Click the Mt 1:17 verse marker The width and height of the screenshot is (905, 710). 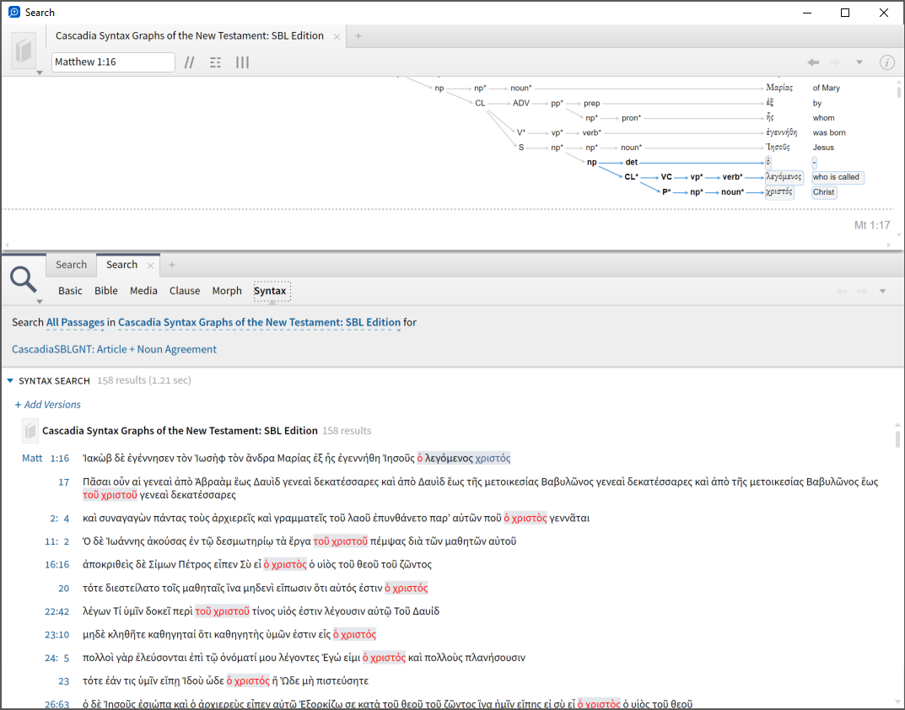coord(872,225)
